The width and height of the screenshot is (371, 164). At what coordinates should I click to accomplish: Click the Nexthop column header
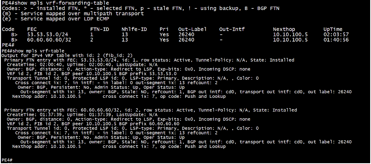pyautogui.click(x=284, y=30)
